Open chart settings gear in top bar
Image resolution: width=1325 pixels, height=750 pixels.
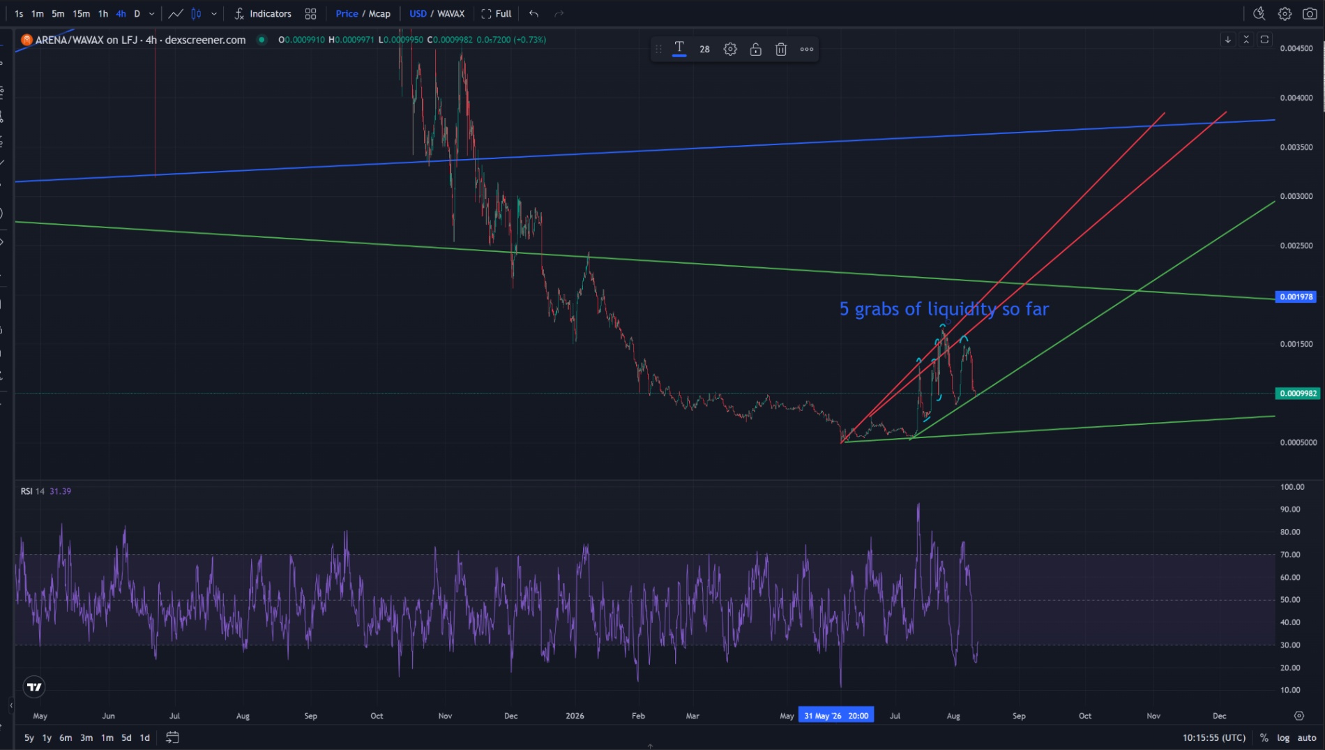pyautogui.click(x=1285, y=13)
